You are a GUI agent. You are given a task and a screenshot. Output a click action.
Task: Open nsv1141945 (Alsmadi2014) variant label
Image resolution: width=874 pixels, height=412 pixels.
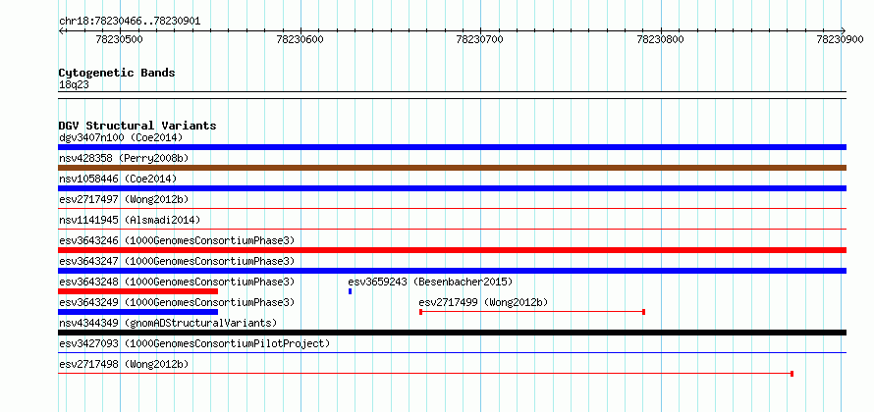[130, 220]
